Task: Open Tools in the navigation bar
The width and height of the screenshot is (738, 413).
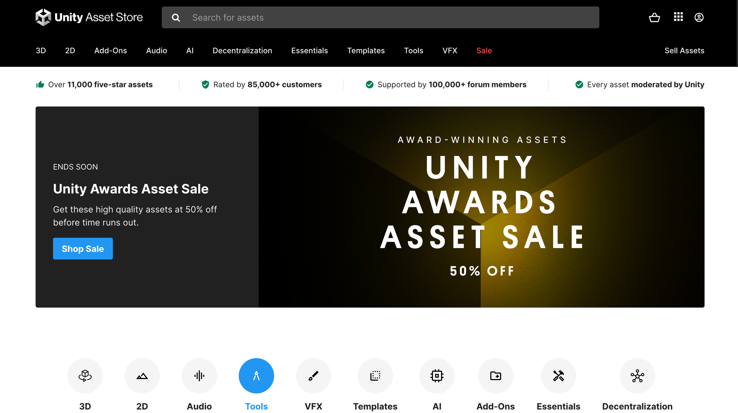Action: click(x=414, y=51)
